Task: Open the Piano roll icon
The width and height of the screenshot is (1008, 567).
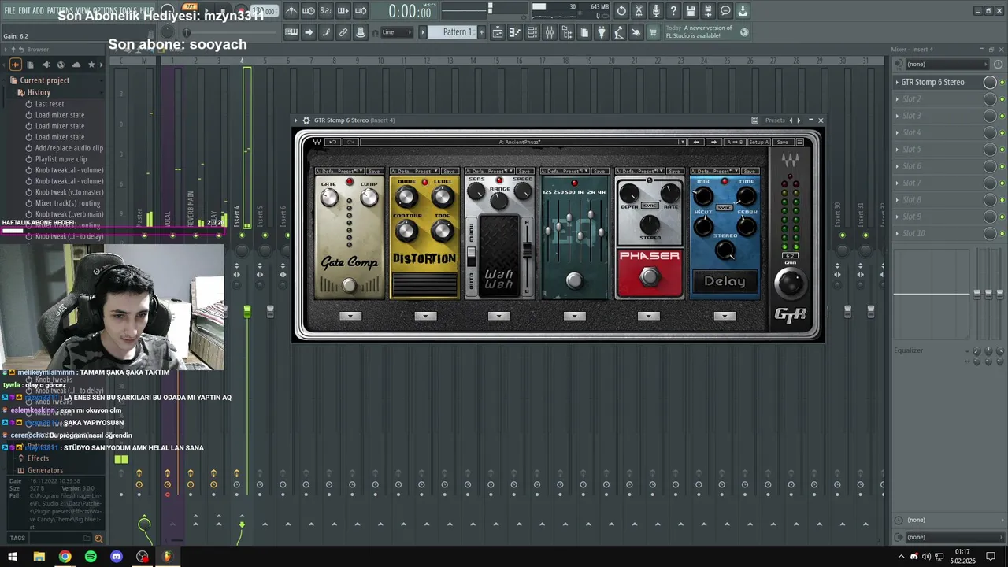Action: [515, 32]
